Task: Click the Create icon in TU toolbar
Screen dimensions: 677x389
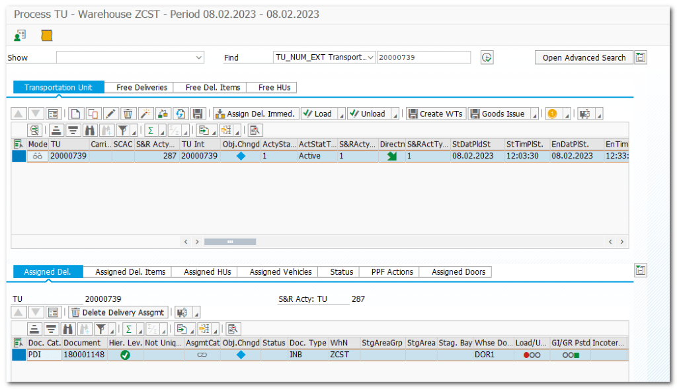Action: pyautogui.click(x=76, y=114)
